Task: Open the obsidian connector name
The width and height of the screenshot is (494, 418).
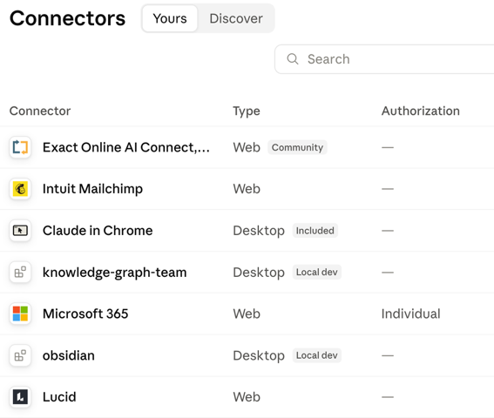Action: click(69, 355)
